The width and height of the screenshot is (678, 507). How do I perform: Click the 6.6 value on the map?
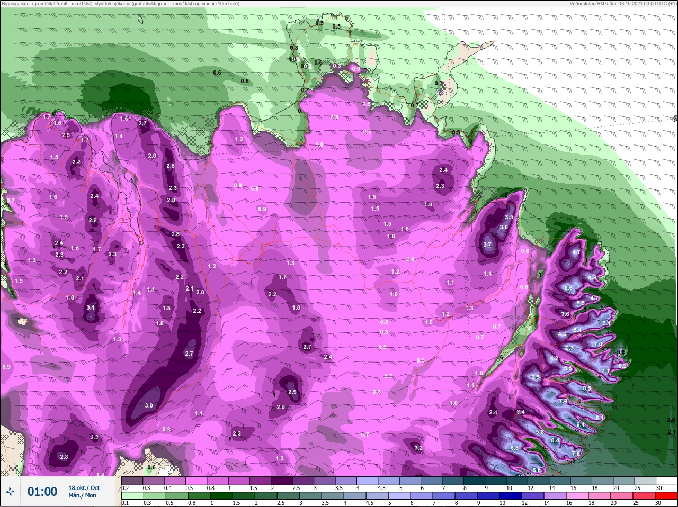pyautogui.click(x=568, y=288)
